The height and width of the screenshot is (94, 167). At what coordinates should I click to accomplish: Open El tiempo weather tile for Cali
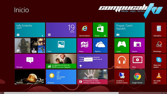61,77
